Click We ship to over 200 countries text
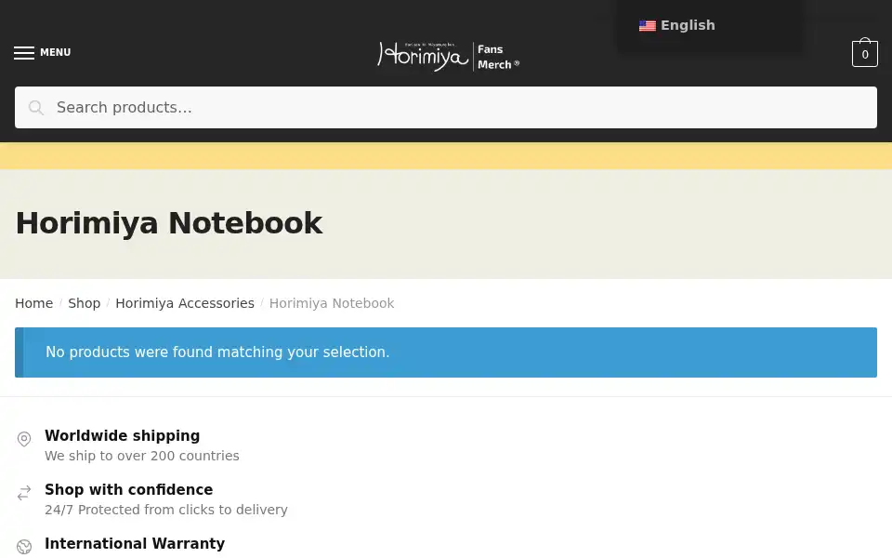This screenshot has height=558, width=892. click(142, 456)
